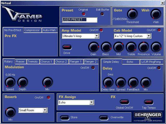This screenshot has height=124, width=166.
Task: Click the Delay Mix knob
Action: pos(145,82)
